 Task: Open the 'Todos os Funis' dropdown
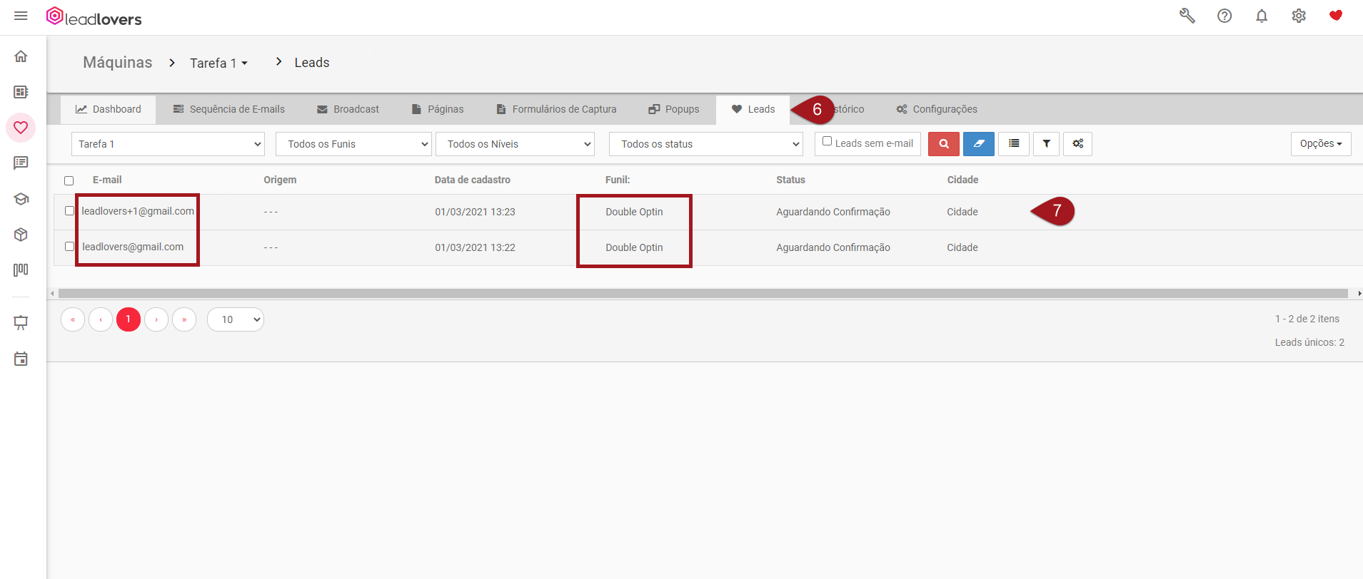(x=353, y=144)
